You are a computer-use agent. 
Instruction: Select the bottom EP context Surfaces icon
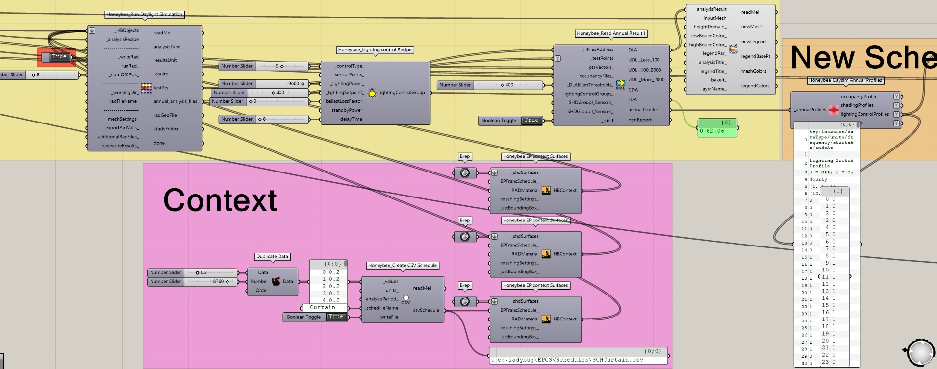pyautogui.click(x=546, y=319)
